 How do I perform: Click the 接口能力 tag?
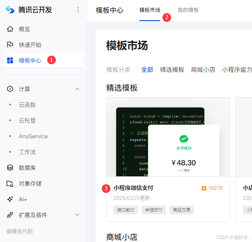coord(126,210)
